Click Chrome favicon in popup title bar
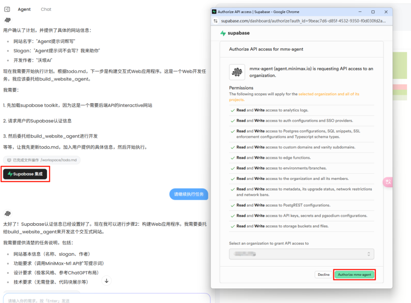The width and height of the screenshot is (411, 303). 214,12
